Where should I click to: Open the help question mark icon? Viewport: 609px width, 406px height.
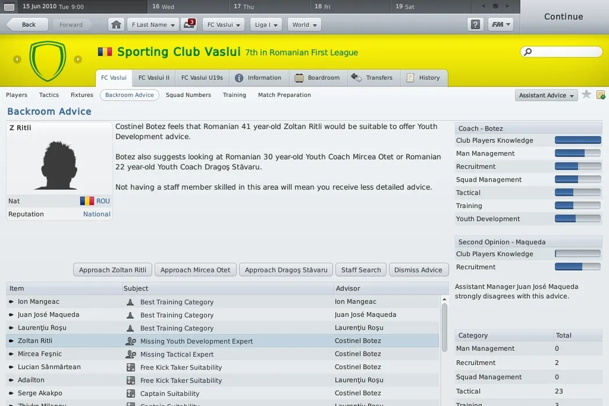475,25
